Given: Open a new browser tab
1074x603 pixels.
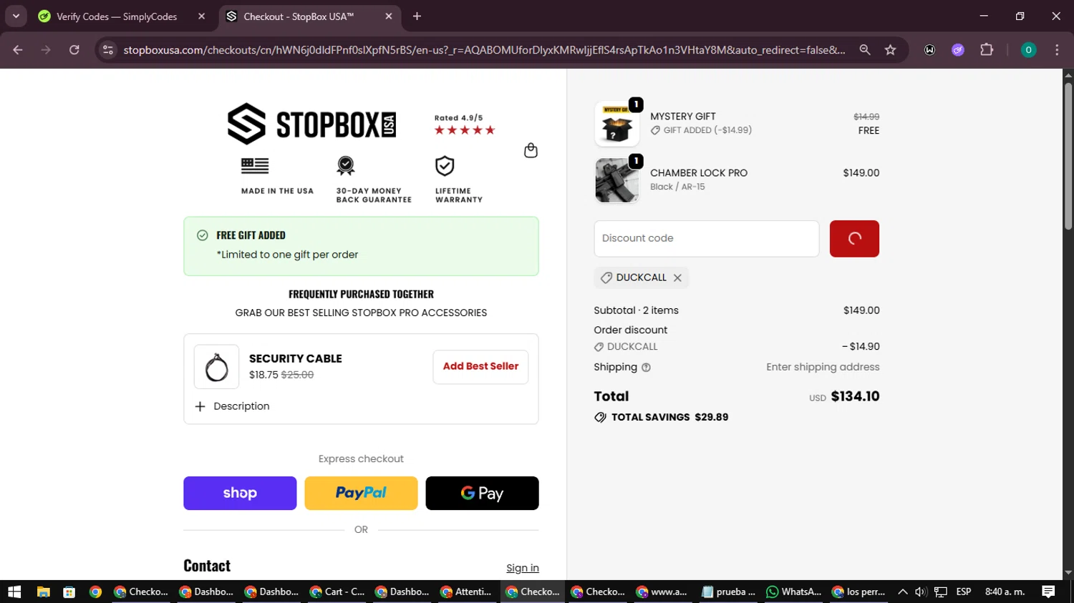Looking at the screenshot, I should [417, 16].
